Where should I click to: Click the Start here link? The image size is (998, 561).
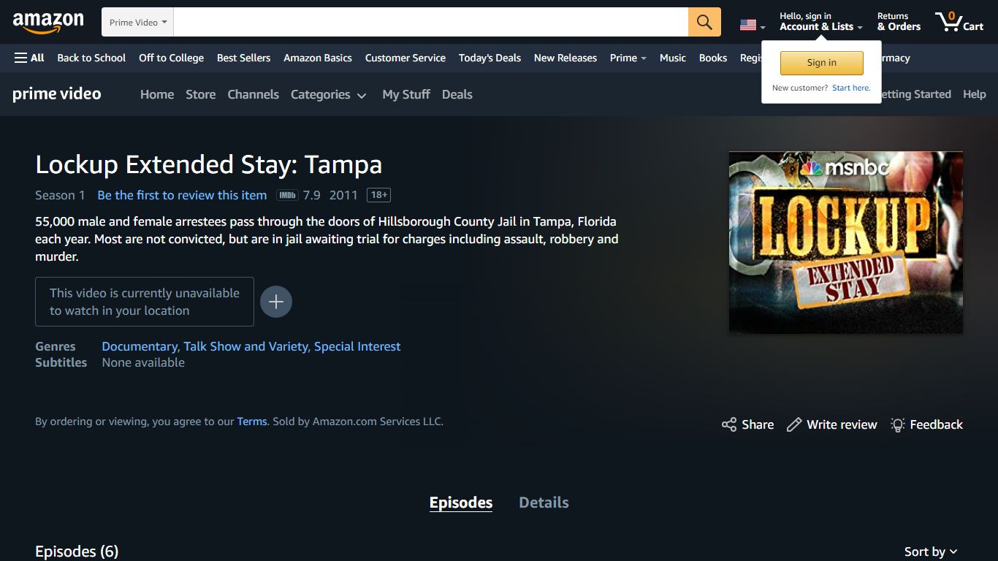tap(851, 88)
